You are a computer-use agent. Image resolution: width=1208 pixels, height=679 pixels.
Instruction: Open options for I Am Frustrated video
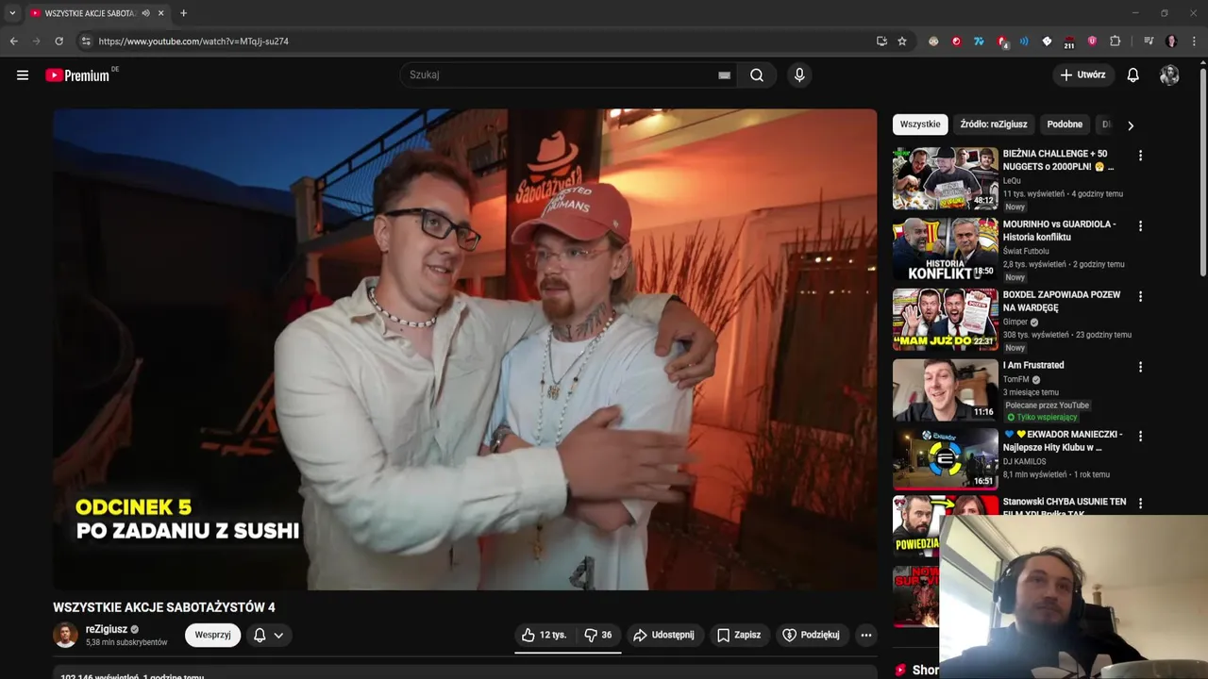tap(1140, 367)
